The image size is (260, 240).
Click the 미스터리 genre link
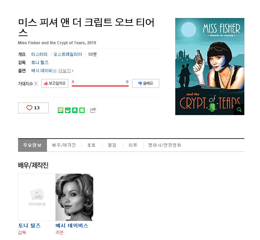pyautogui.click(x=39, y=54)
